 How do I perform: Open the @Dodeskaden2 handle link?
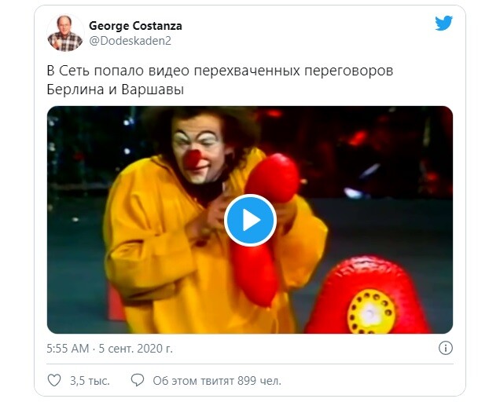pyautogui.click(x=130, y=41)
